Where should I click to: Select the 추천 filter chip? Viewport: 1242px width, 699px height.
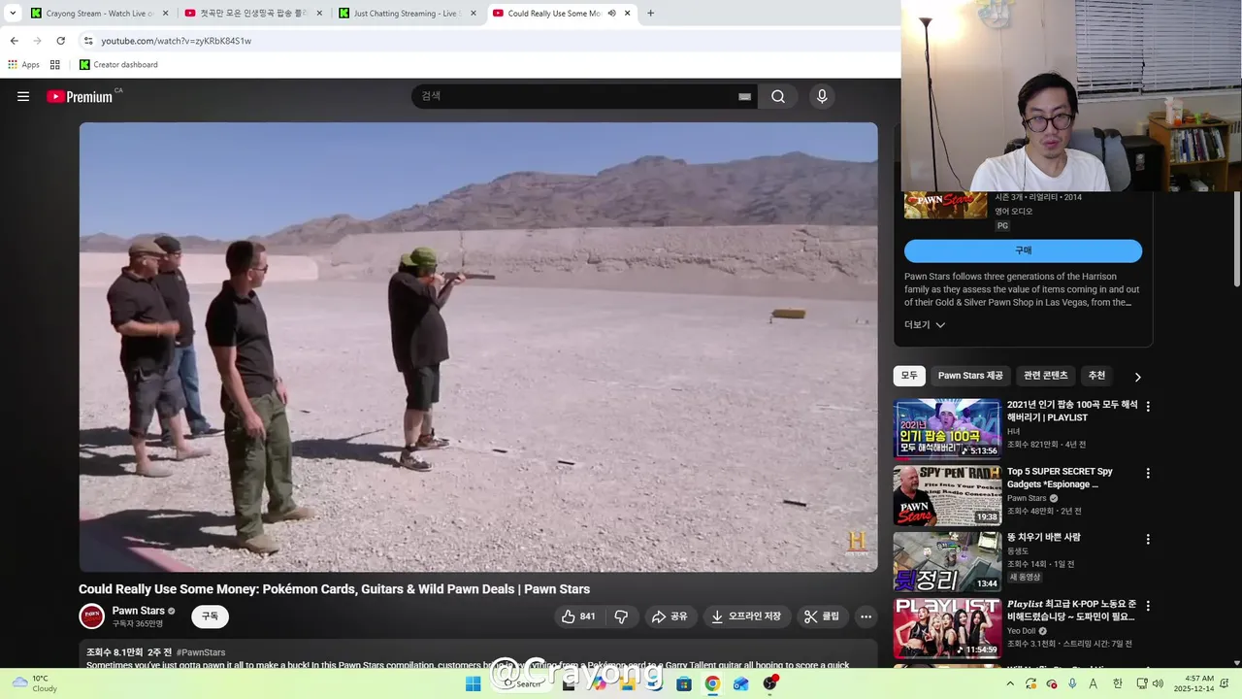[x=1096, y=376]
